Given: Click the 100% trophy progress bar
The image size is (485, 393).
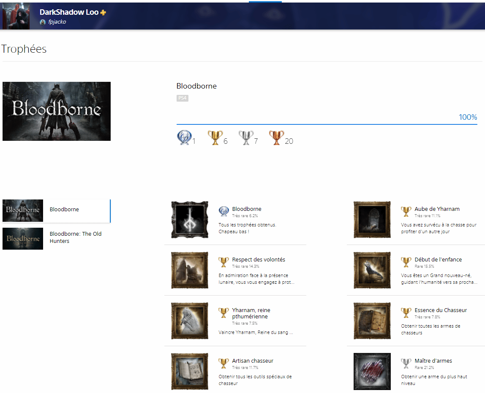Looking at the screenshot, I should pos(327,124).
